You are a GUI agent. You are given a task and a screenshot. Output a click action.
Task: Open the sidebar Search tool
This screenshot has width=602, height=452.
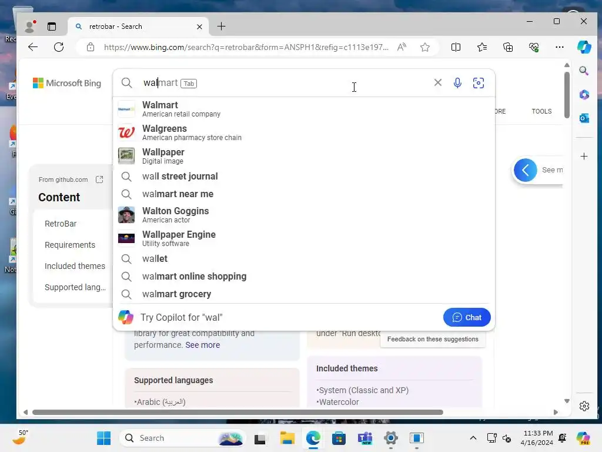click(x=584, y=71)
